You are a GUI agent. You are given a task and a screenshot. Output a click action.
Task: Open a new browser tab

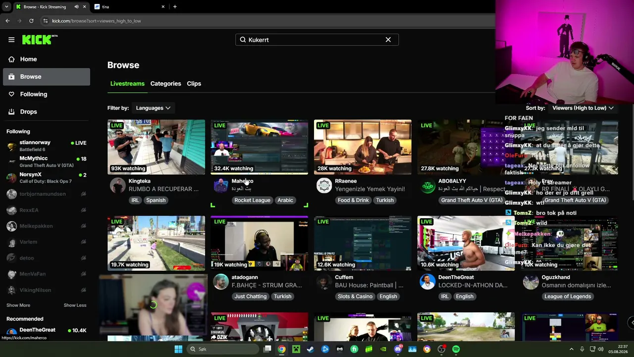(175, 6)
